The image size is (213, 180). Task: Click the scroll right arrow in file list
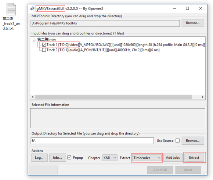(x=203, y=97)
